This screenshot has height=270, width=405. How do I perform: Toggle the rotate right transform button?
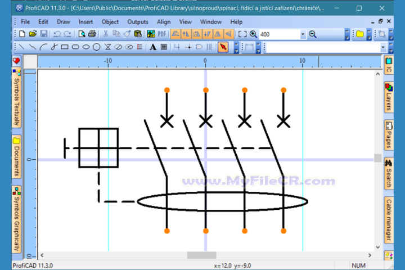pyautogui.click(x=196, y=34)
